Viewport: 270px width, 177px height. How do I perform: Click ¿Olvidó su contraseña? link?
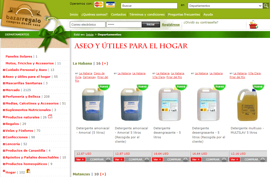tap(201, 22)
